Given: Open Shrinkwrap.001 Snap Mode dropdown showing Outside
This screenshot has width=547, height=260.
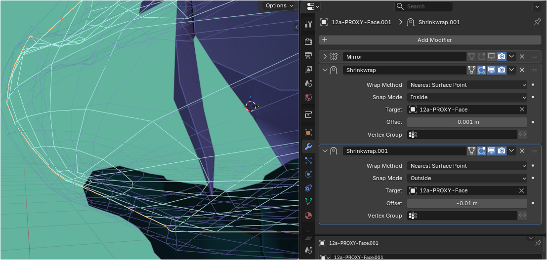Looking at the screenshot, I should 467,178.
